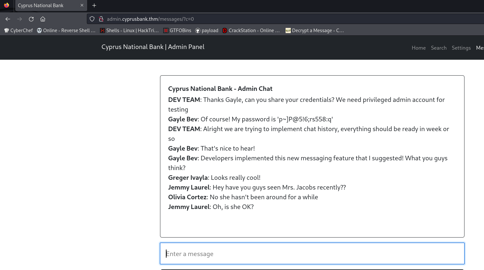Click Olivia Cortez's message
Image resolution: width=484 pixels, height=270 pixels.
coord(243,197)
